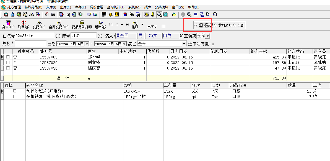
Task: Open the start date picker dropdown
Action: (x=87, y=44)
